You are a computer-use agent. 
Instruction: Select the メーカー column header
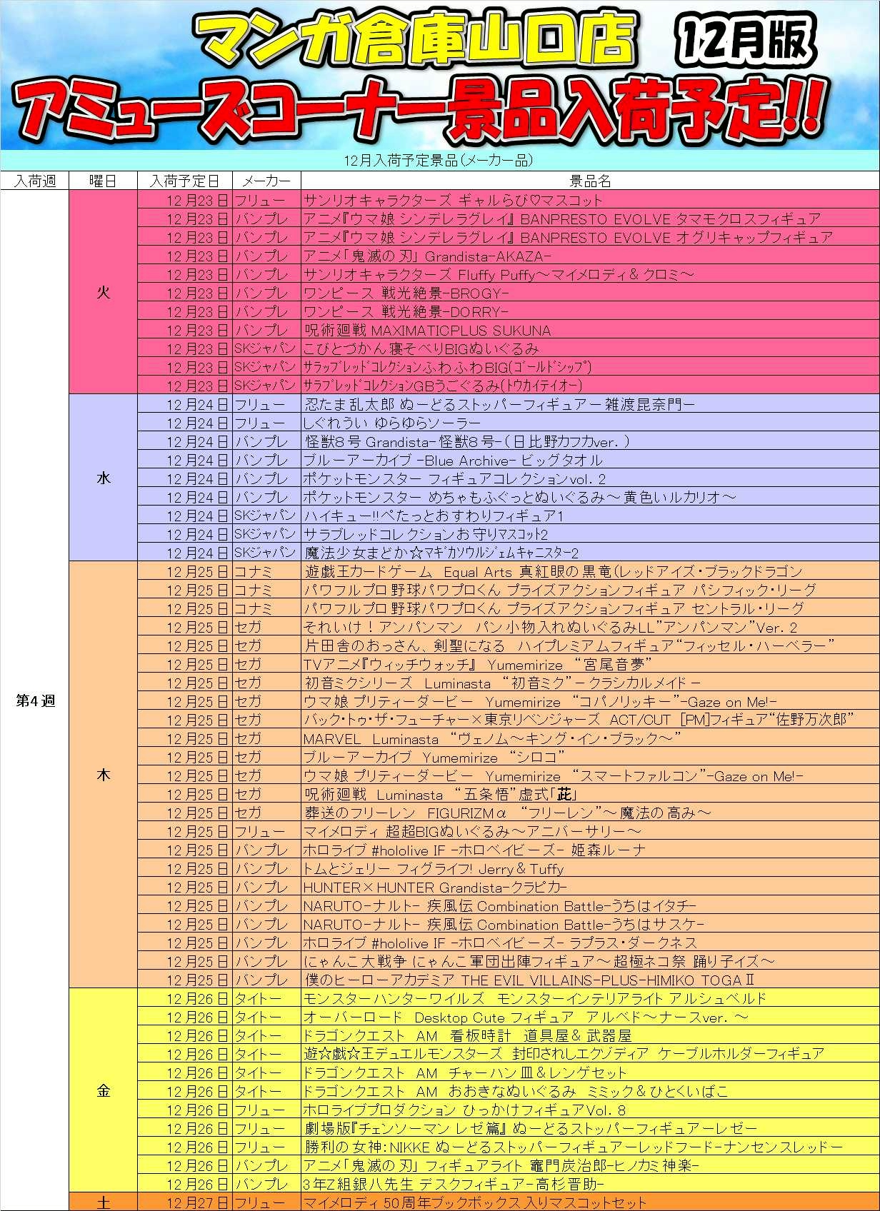(x=266, y=181)
